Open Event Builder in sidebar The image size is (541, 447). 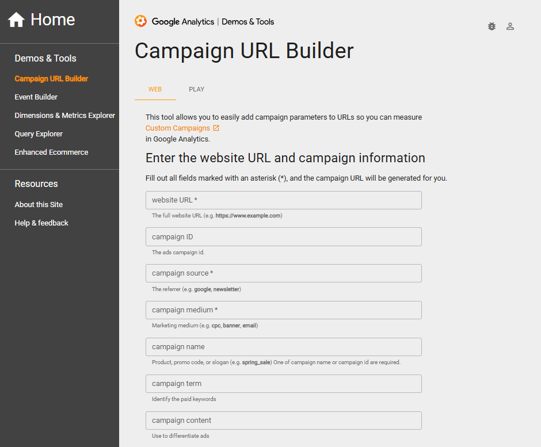click(36, 97)
